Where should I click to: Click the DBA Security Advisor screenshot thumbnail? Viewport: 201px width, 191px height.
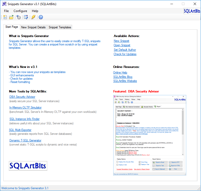point(149,135)
